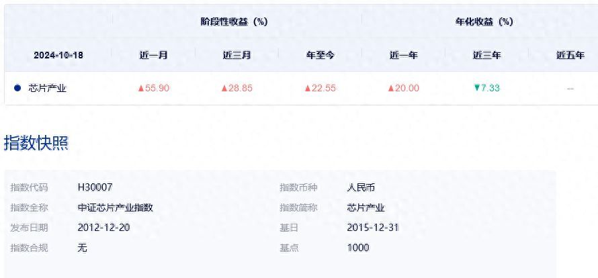The width and height of the screenshot is (598, 278).
Task: Click the blue dot beside 芯片产业 row
Action: [x=17, y=88]
